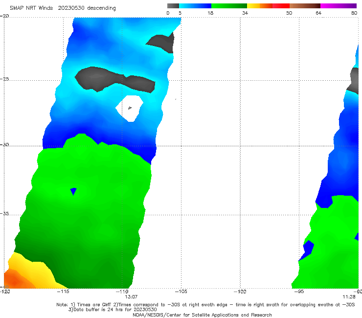Select the '-20' latitude axis label

[4, 16]
